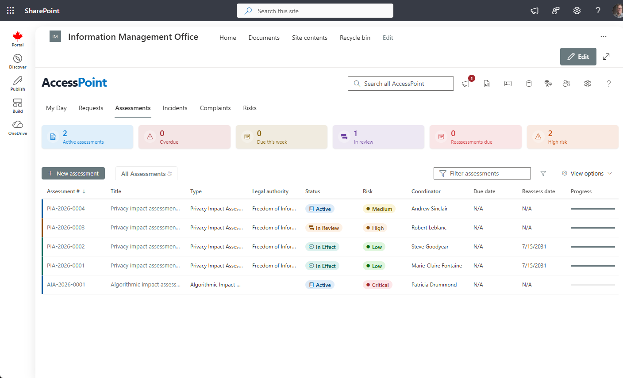Open the SharePoint app launcher grid

coord(11,11)
